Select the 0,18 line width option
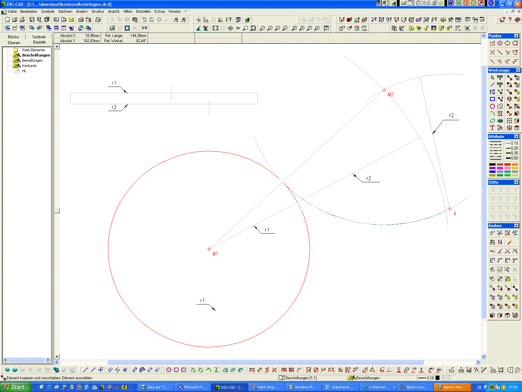This screenshot has width=522, height=392. coord(512,143)
